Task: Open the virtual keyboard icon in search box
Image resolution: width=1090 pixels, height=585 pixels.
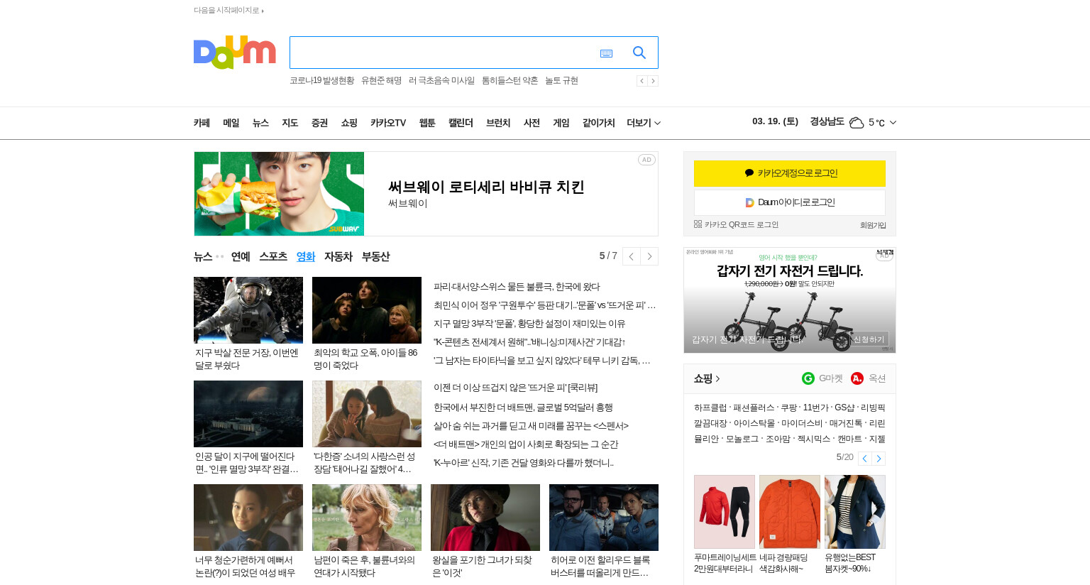Action: 606,53
